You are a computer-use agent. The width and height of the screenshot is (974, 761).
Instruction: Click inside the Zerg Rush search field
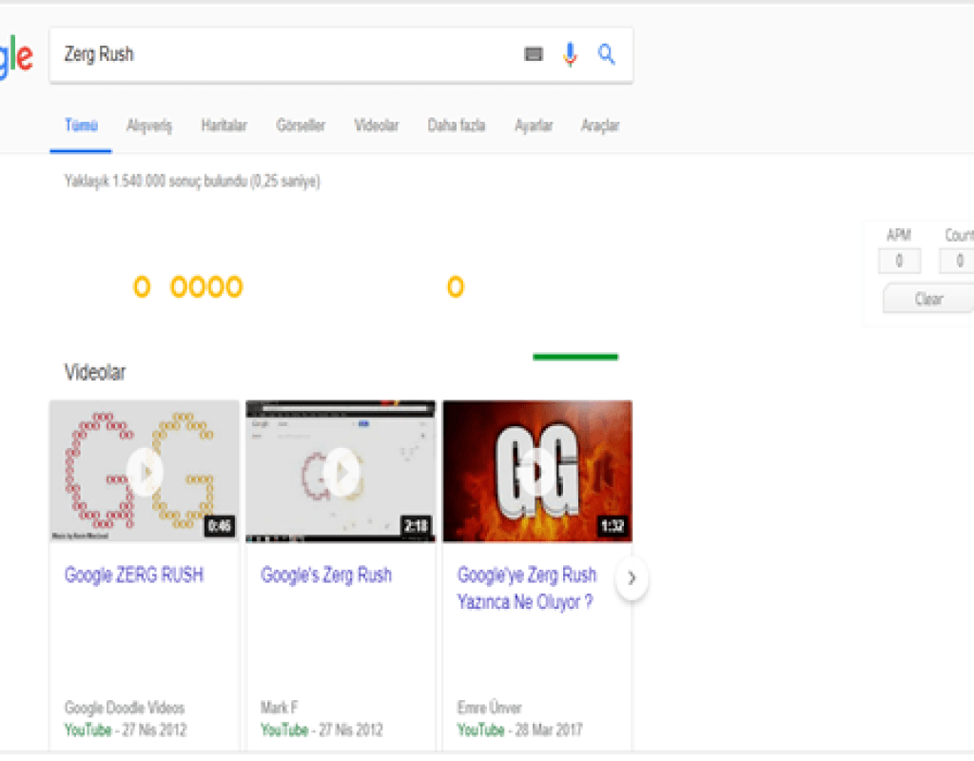point(285,55)
